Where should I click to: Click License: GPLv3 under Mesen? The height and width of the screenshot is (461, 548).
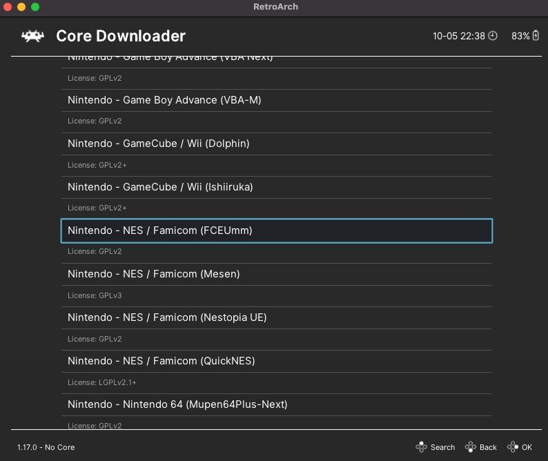pyautogui.click(x=95, y=295)
